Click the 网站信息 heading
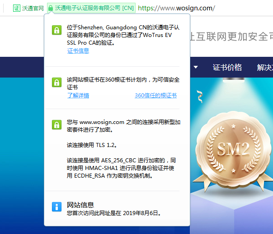Screen dimensions: 273x234 (x=80, y=205)
